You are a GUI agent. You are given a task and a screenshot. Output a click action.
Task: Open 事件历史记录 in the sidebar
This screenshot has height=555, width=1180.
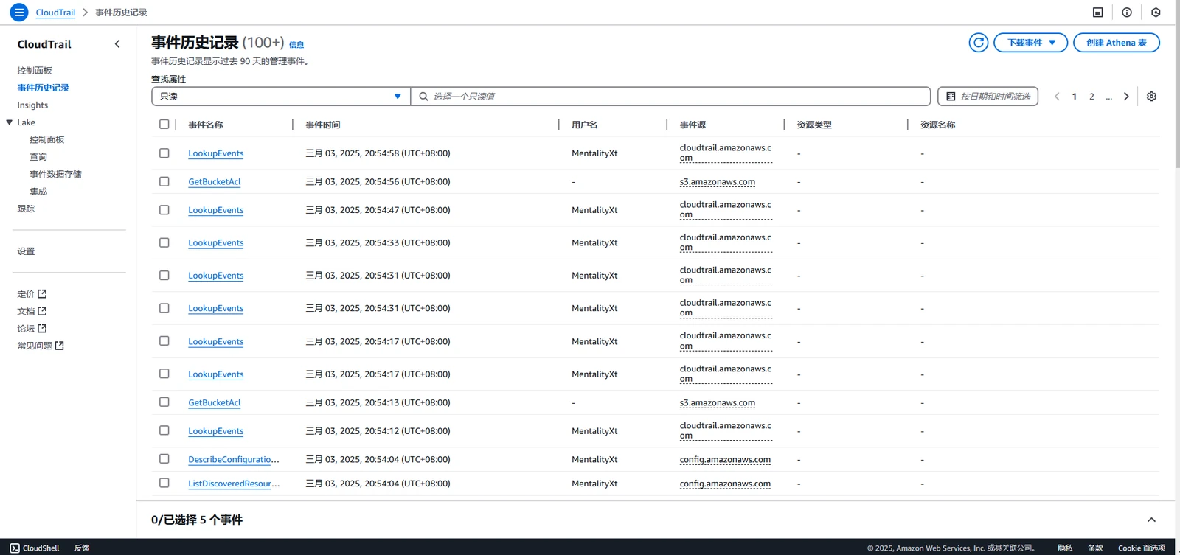click(x=44, y=88)
